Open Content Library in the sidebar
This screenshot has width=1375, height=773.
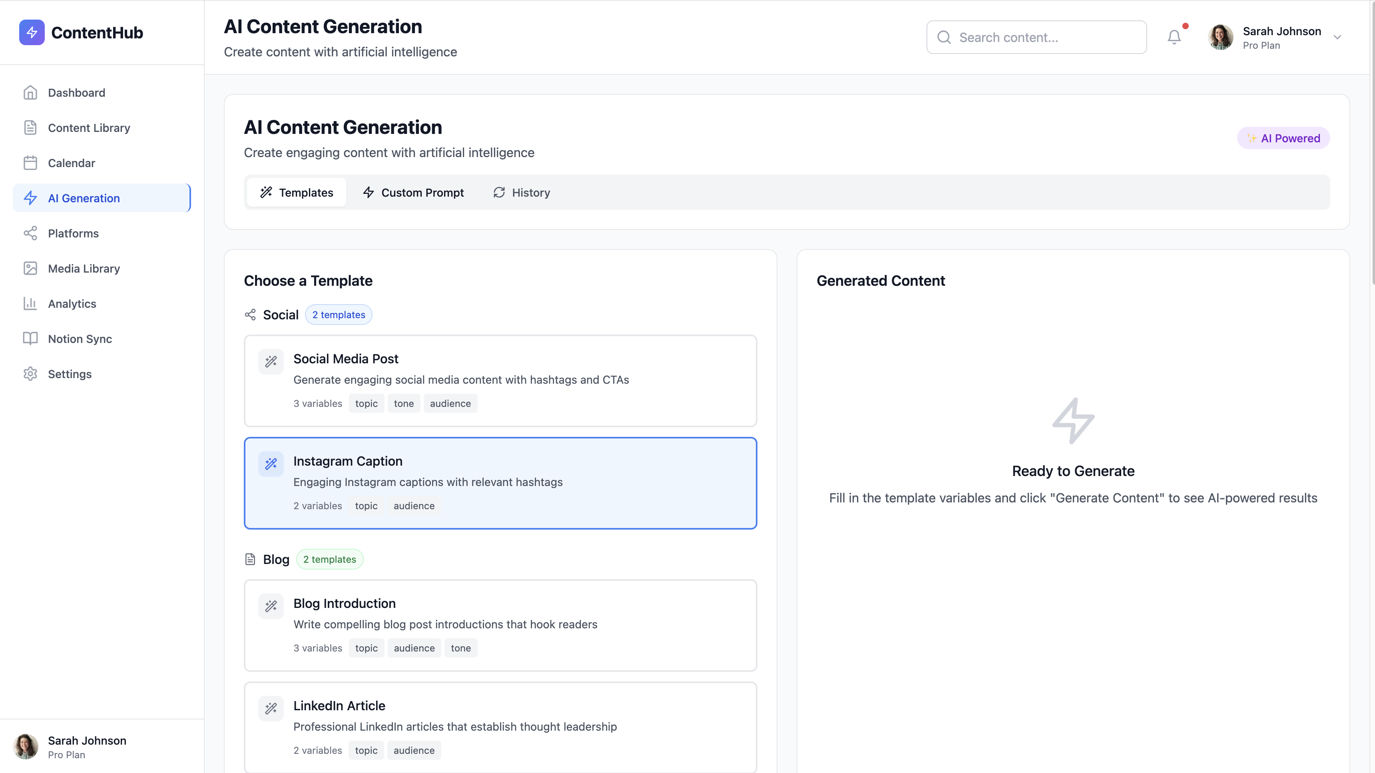(89, 128)
